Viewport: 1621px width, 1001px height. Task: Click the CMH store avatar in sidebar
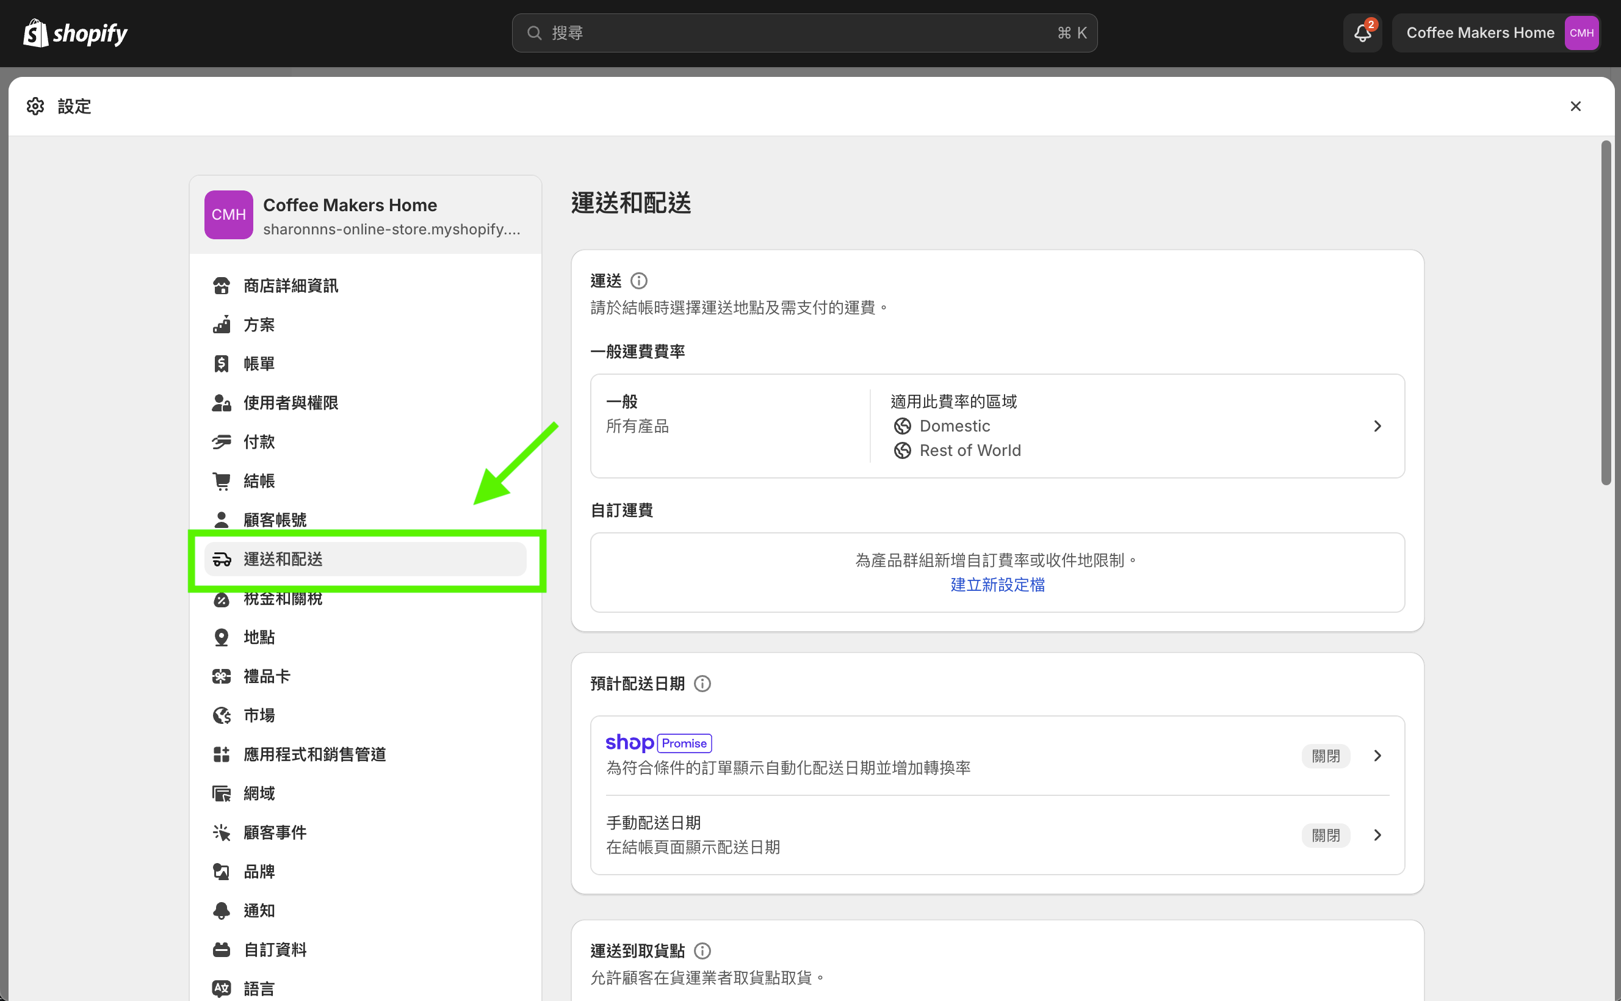pyautogui.click(x=228, y=215)
